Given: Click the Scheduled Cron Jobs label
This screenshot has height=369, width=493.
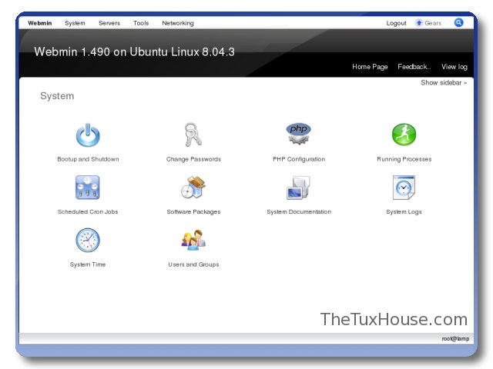Looking at the screenshot, I should coord(88,212).
